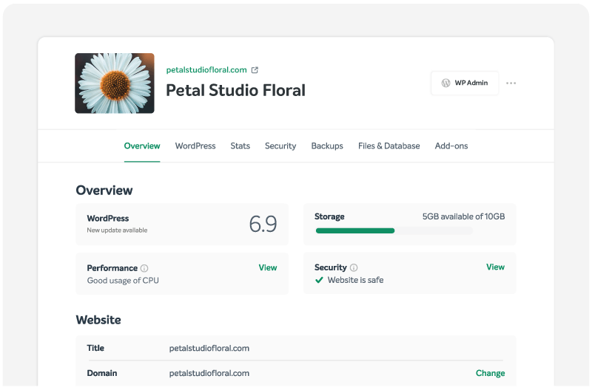Click the WordPress logo in WP Admin button
Screen dimensions: 592x390
click(446, 83)
